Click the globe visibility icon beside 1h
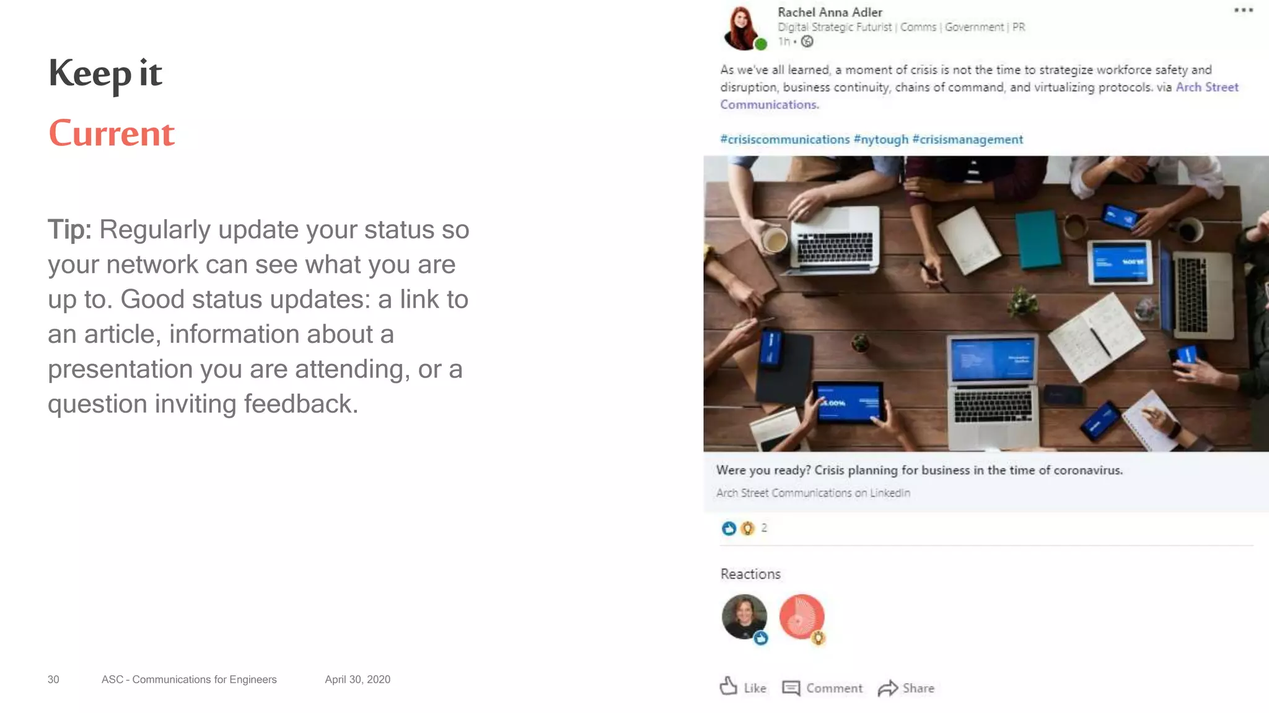This screenshot has width=1269, height=713. tap(807, 41)
